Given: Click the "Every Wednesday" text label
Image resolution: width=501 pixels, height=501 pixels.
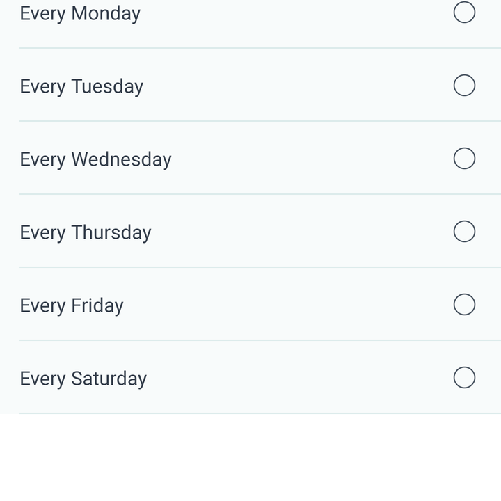Looking at the screenshot, I should 95,160.
